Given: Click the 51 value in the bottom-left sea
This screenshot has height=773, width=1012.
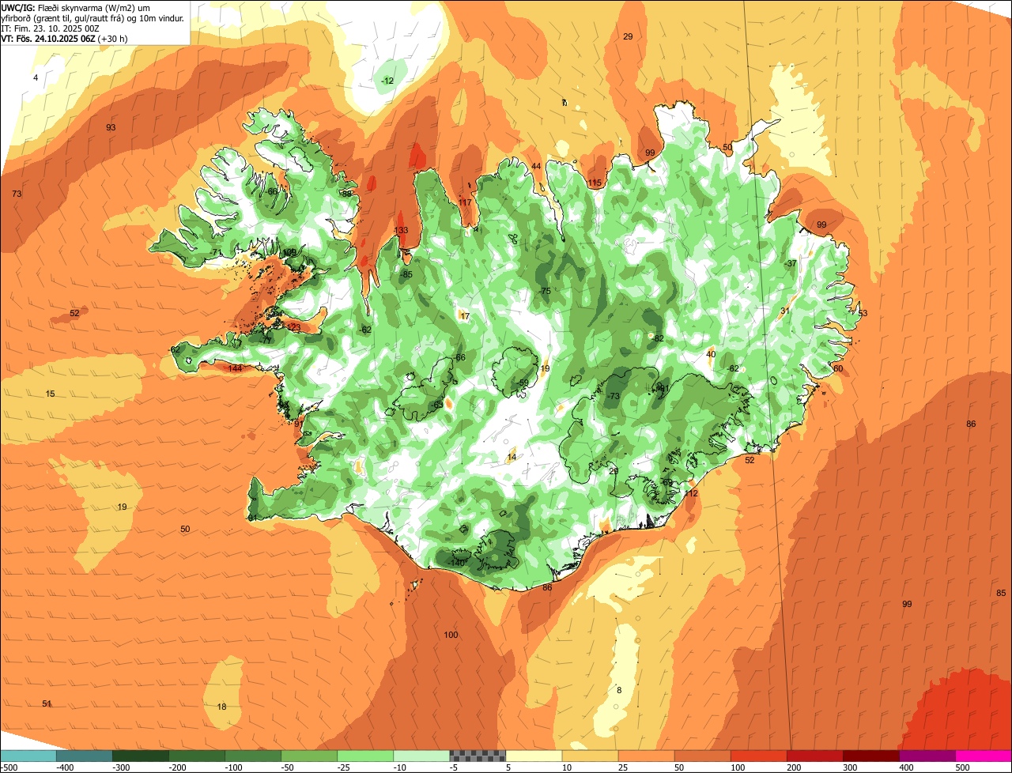Looking at the screenshot, I should (x=47, y=703).
